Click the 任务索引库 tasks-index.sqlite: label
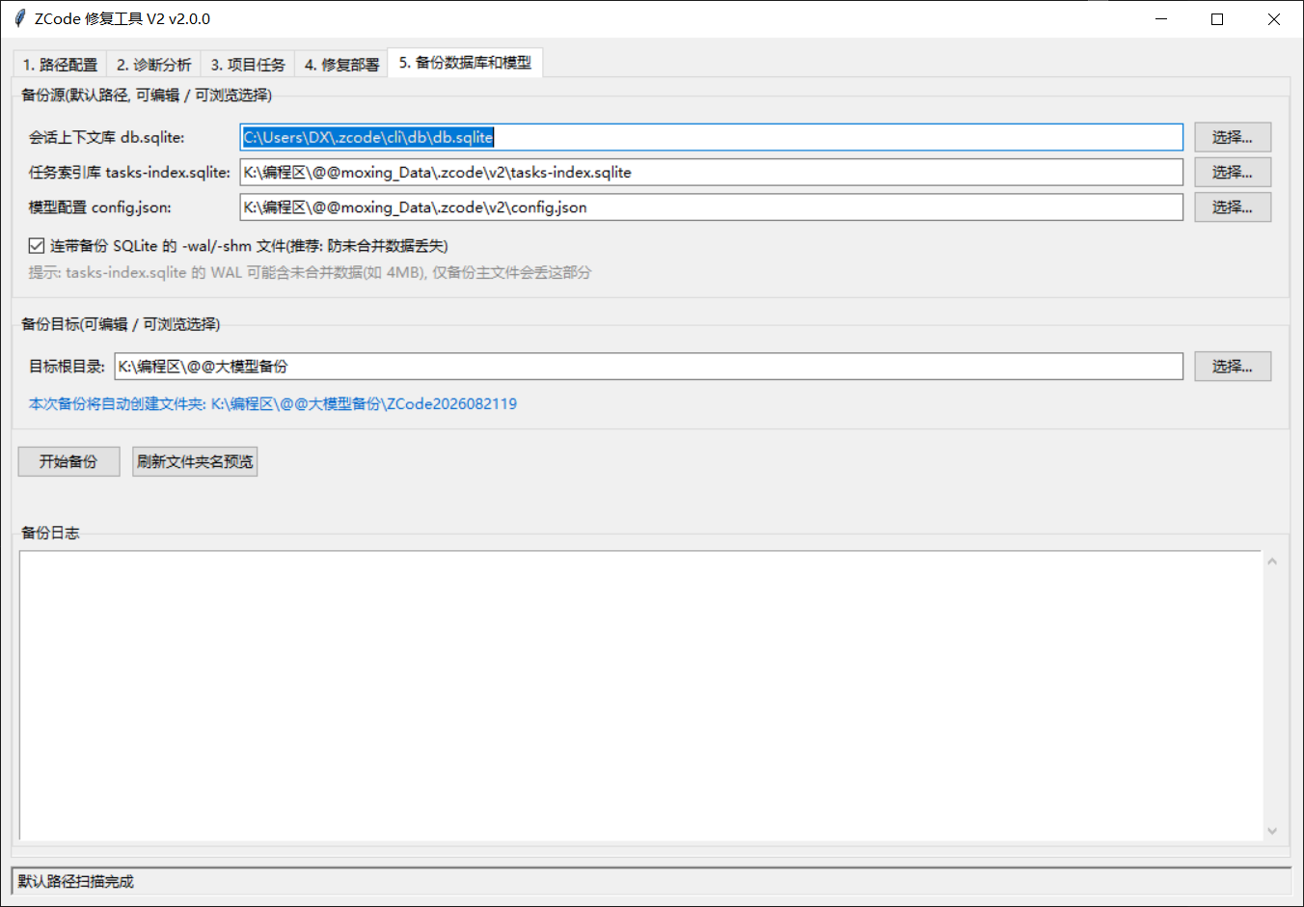 click(x=129, y=172)
